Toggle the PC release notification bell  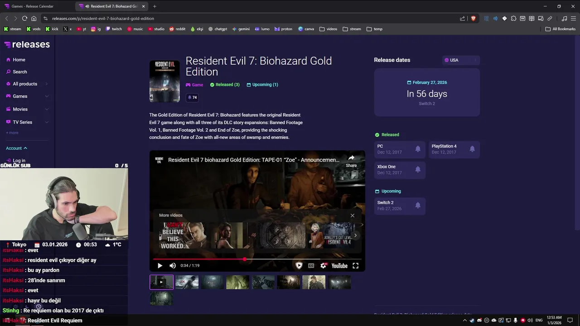point(418,149)
